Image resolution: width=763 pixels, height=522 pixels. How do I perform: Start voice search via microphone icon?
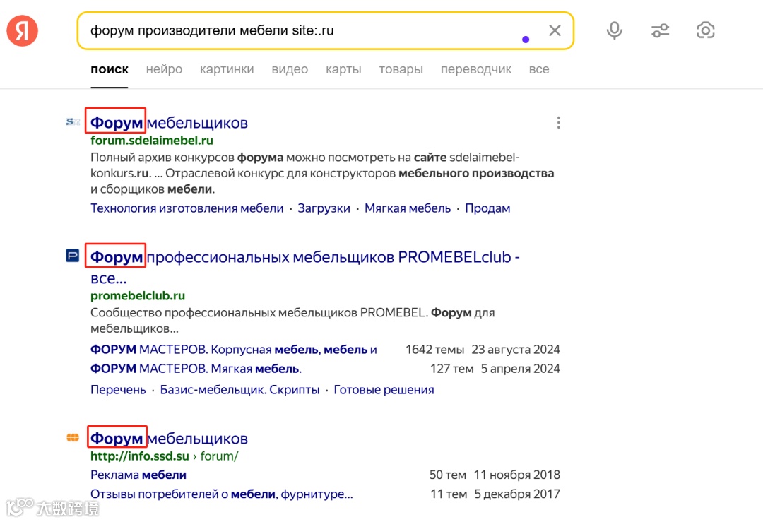pyautogui.click(x=614, y=30)
